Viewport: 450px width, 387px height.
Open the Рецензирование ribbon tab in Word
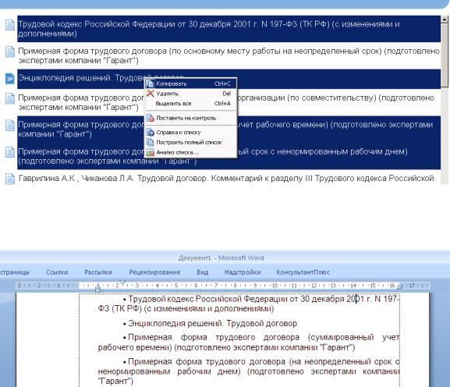pos(154,272)
